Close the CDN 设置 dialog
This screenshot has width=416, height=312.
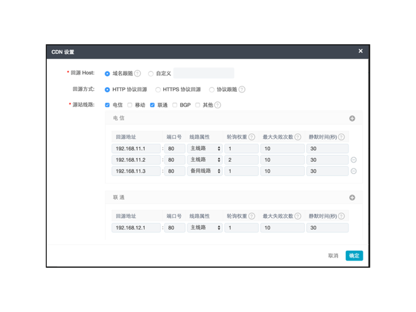click(360, 51)
